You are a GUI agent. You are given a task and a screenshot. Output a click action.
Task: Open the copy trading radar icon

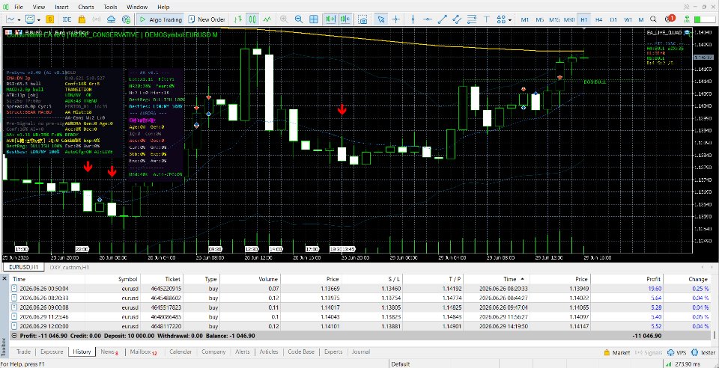[126, 19]
